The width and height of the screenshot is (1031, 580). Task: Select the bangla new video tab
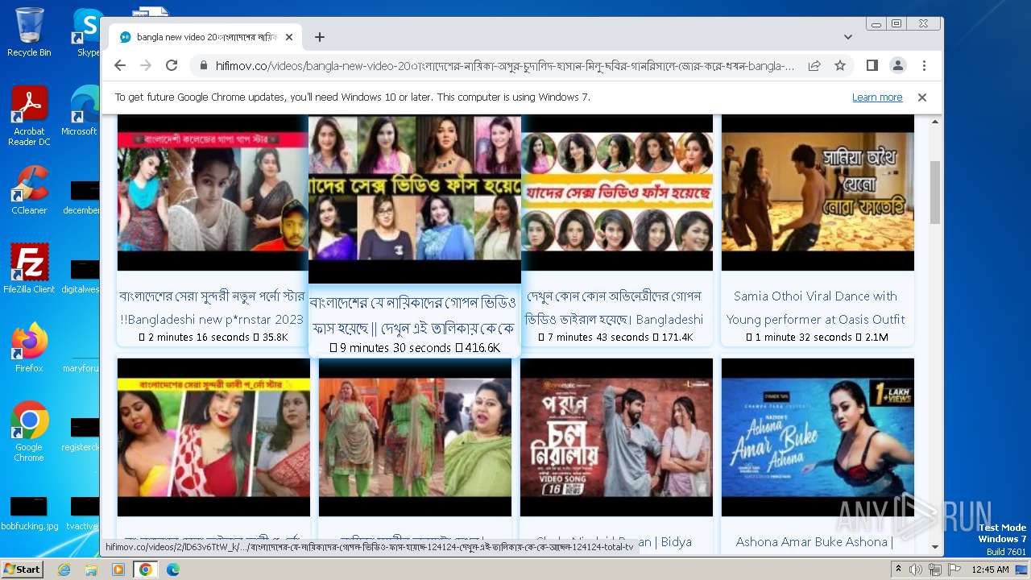(205, 37)
